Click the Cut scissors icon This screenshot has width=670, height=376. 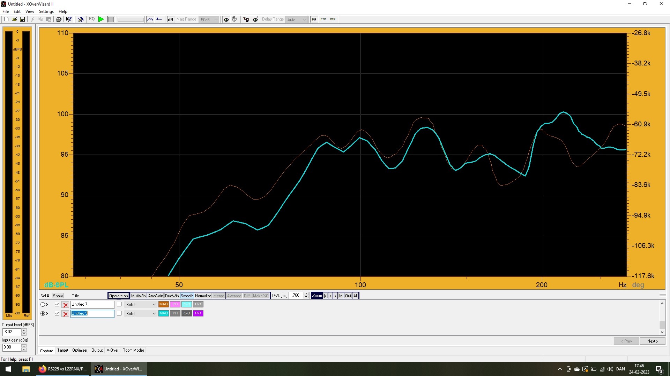32,19
